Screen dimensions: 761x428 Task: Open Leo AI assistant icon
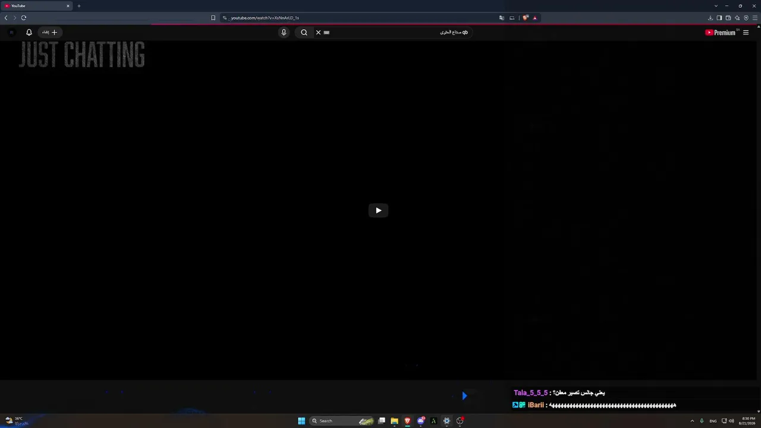(x=737, y=18)
